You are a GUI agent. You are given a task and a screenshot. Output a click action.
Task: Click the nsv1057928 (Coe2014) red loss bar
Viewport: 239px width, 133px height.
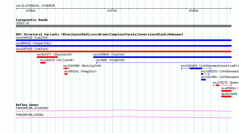[x=124, y=51]
